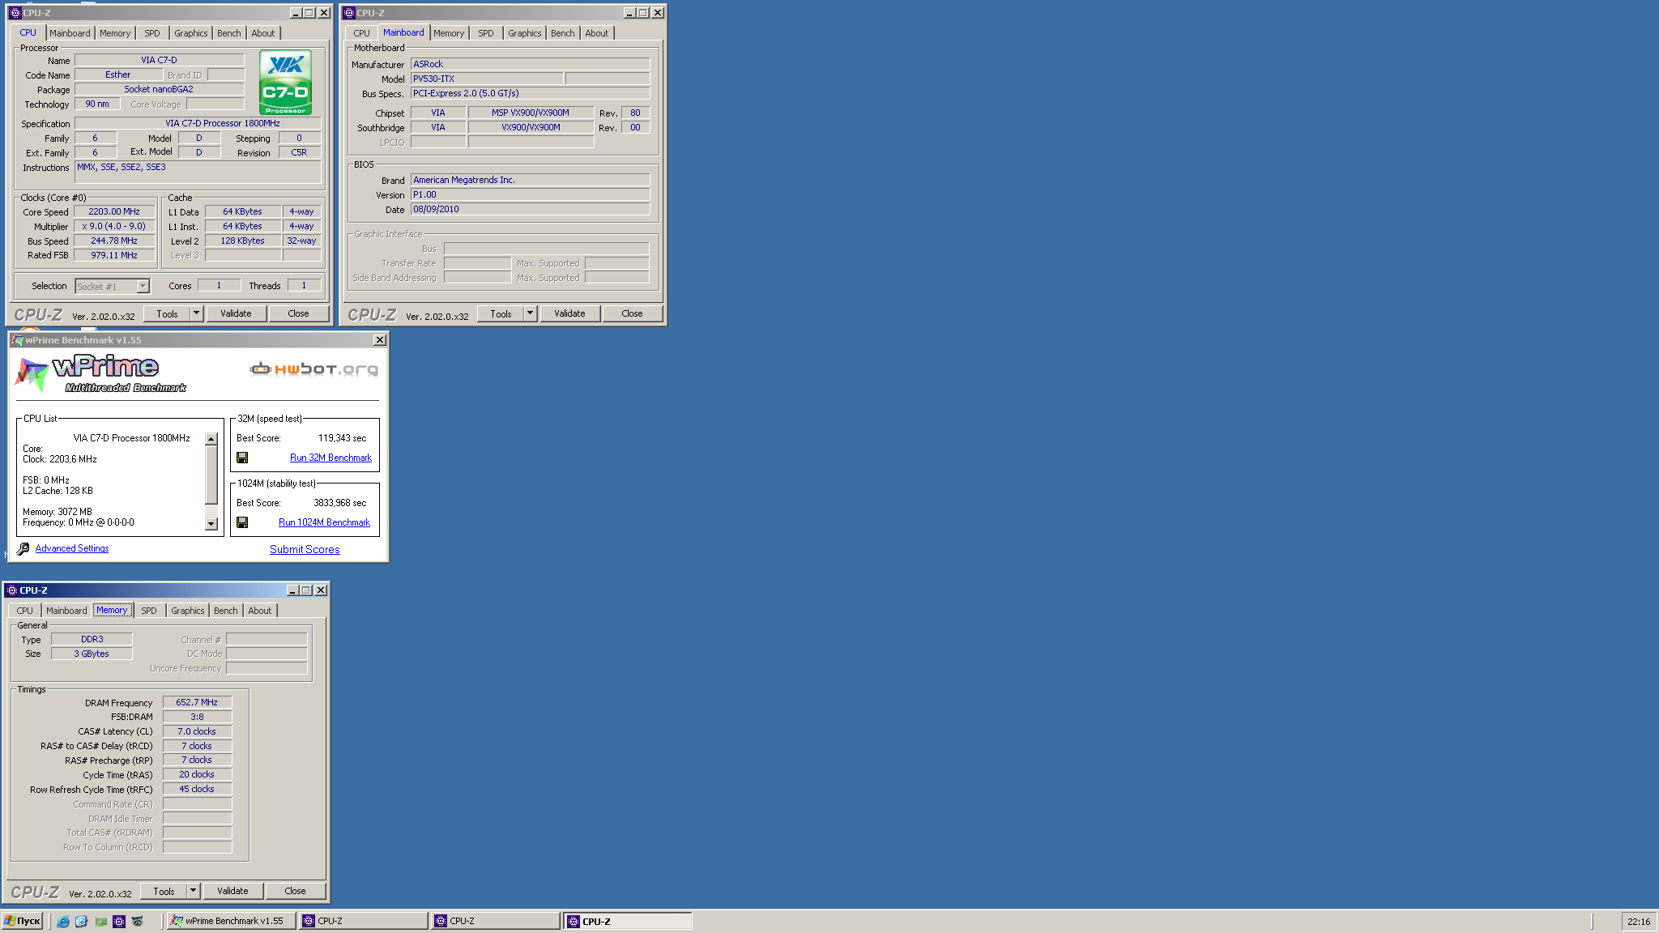1659x933 pixels.
Task: Expand Tools dropdown arrow in Mainboard window
Action: (x=530, y=313)
